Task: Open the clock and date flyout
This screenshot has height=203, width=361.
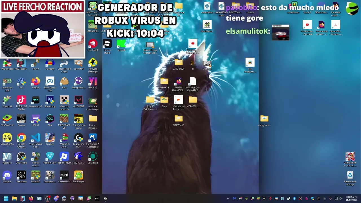Action: pyautogui.click(x=352, y=198)
